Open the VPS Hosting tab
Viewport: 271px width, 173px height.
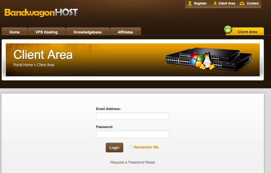click(x=47, y=32)
